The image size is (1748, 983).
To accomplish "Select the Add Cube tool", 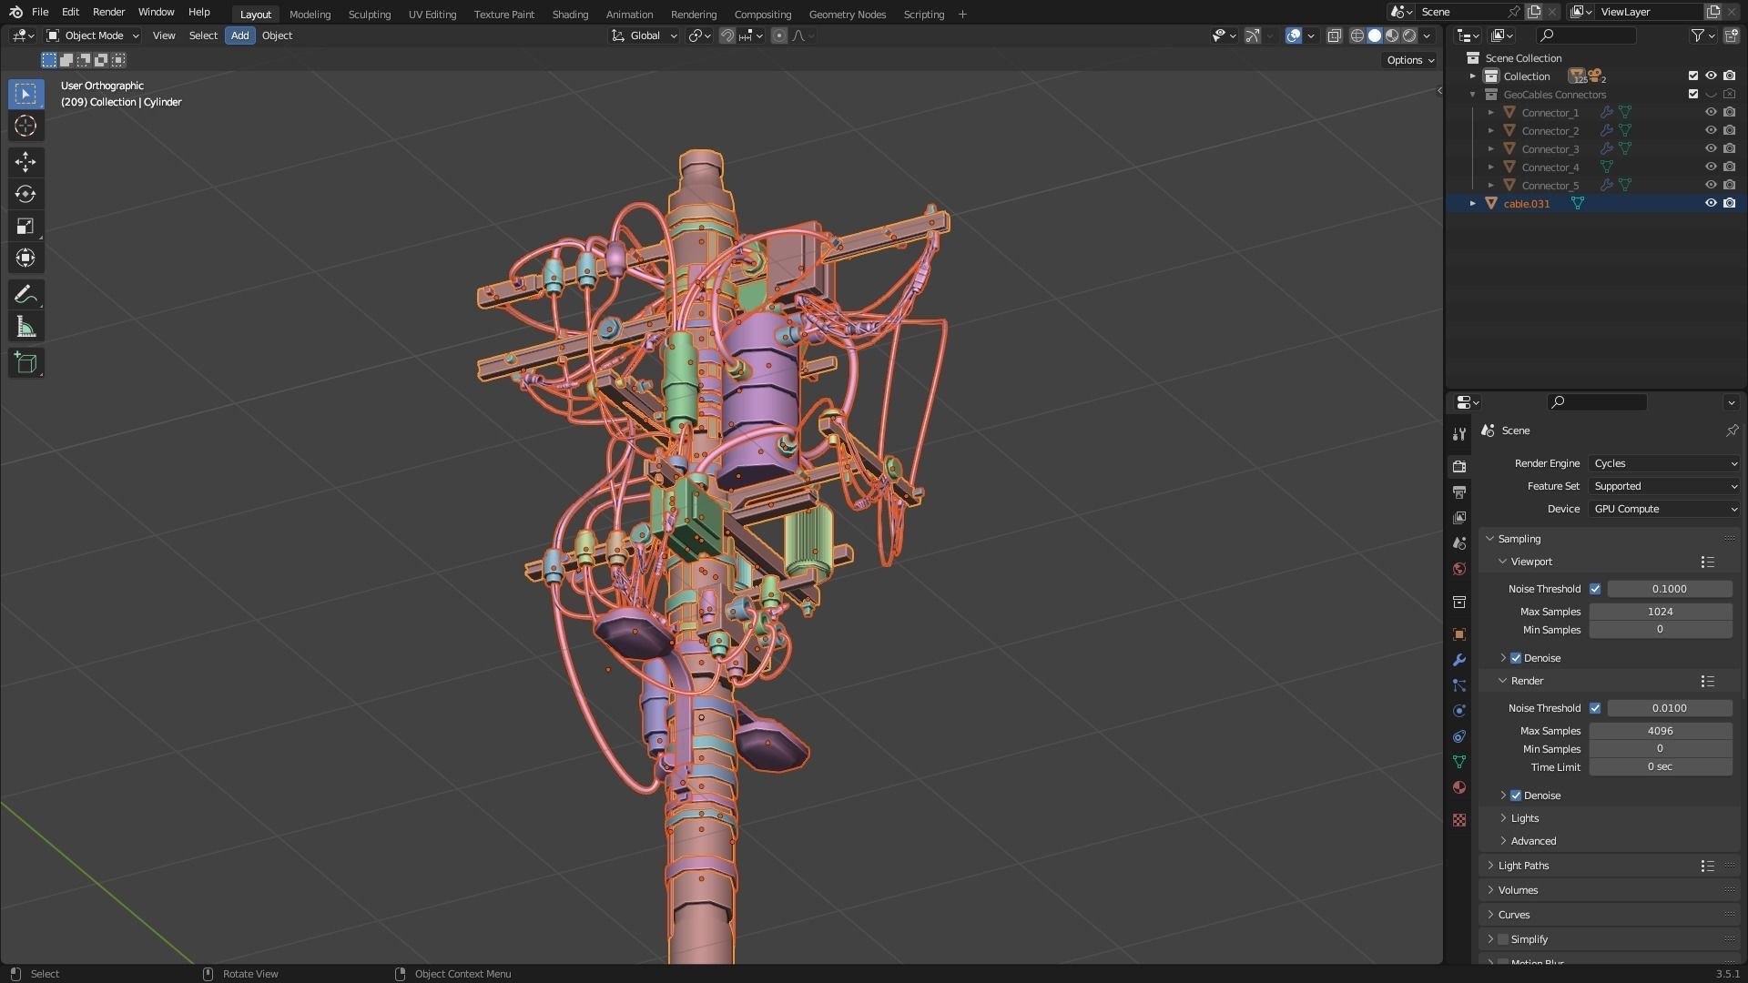I will tap(25, 363).
